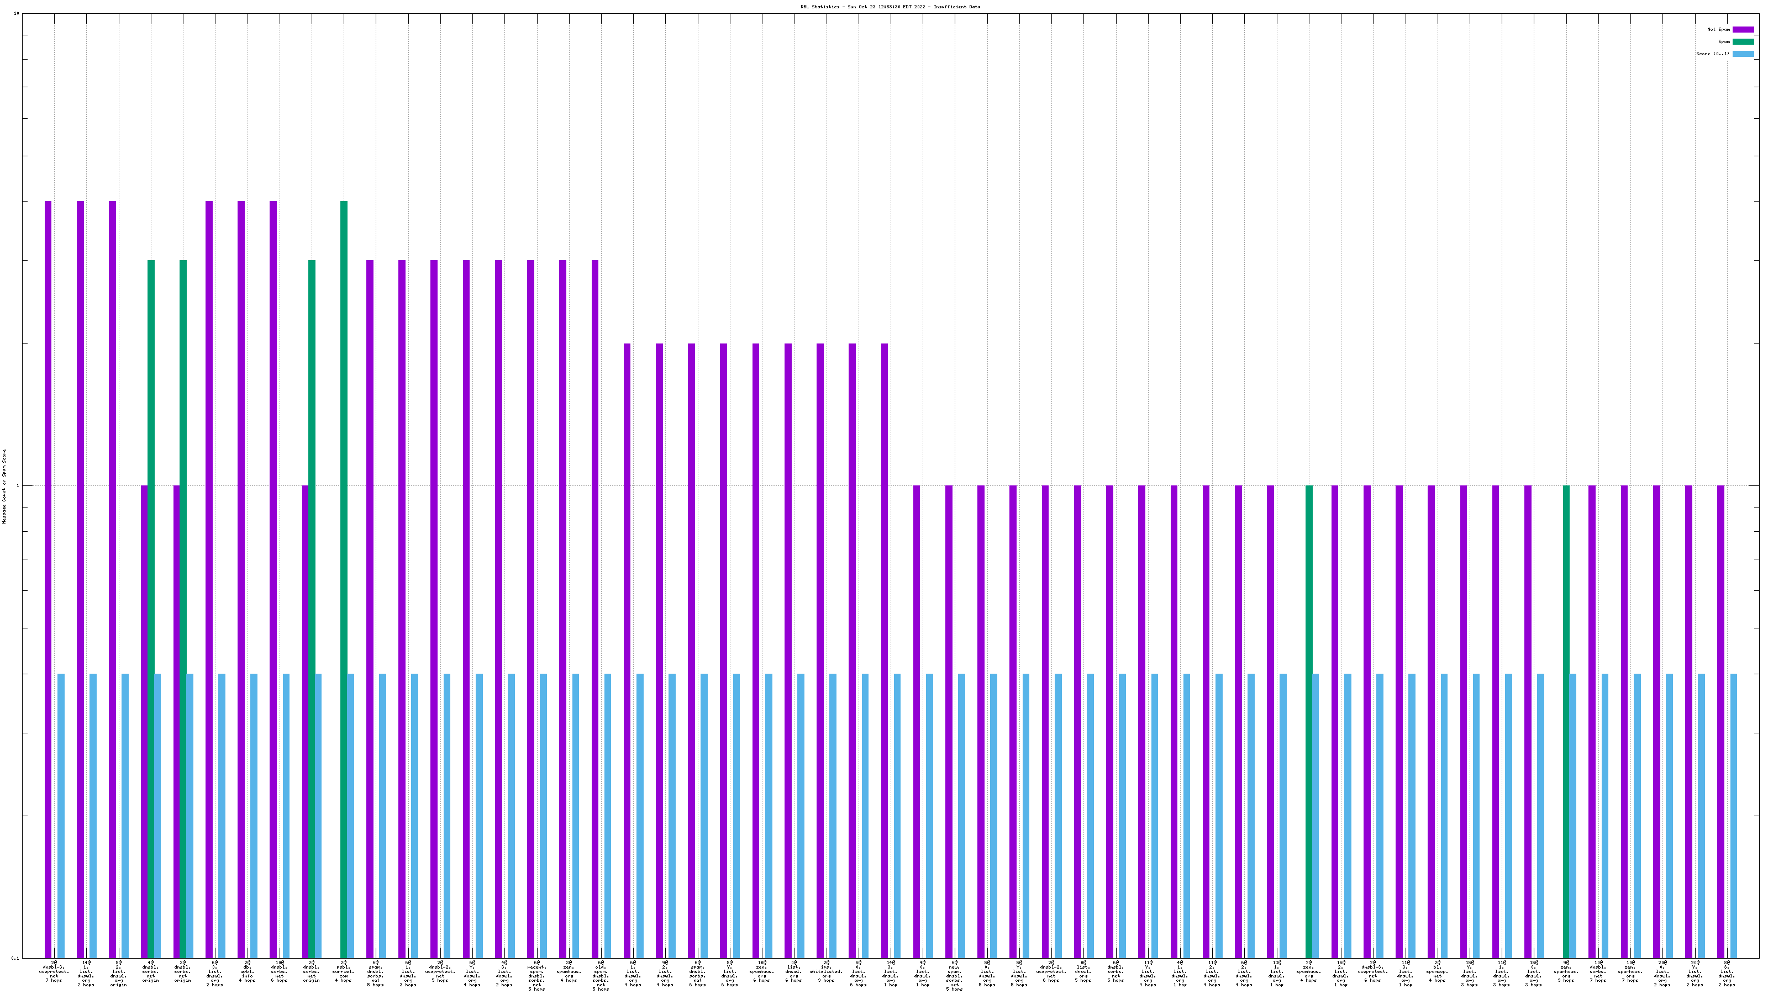This screenshot has width=1768, height=994.
Task: Click the recent.spam.dnsbl.sorbs.net 5 hops label
Action: coord(536,975)
